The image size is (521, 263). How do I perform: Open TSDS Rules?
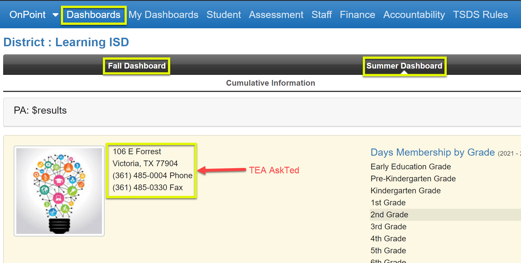pyautogui.click(x=480, y=15)
